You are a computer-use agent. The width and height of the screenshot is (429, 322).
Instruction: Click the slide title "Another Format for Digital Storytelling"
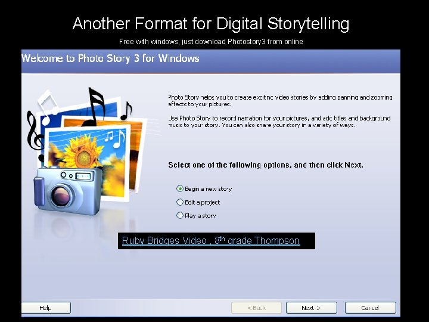211,23
